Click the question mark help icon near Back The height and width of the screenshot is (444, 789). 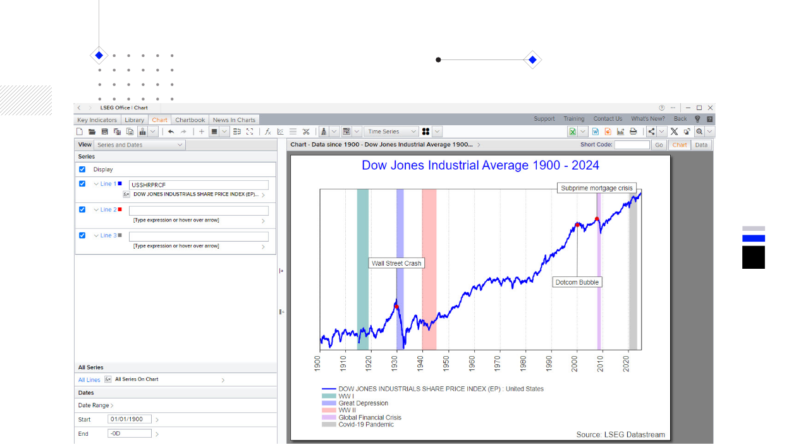pyautogui.click(x=710, y=119)
